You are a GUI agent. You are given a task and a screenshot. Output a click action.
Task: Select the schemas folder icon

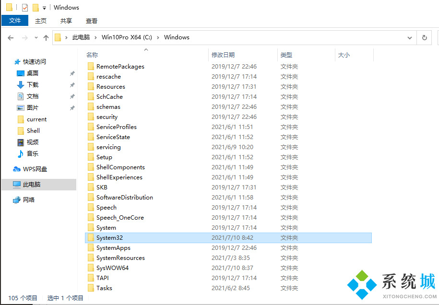pyautogui.click(x=90, y=106)
